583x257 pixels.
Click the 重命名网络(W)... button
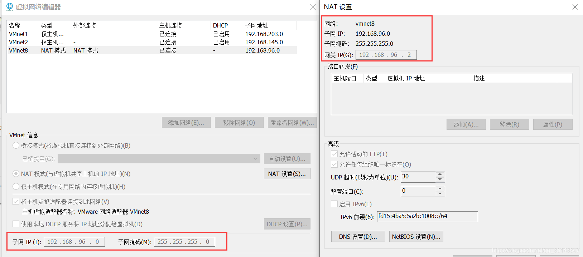coord(292,123)
